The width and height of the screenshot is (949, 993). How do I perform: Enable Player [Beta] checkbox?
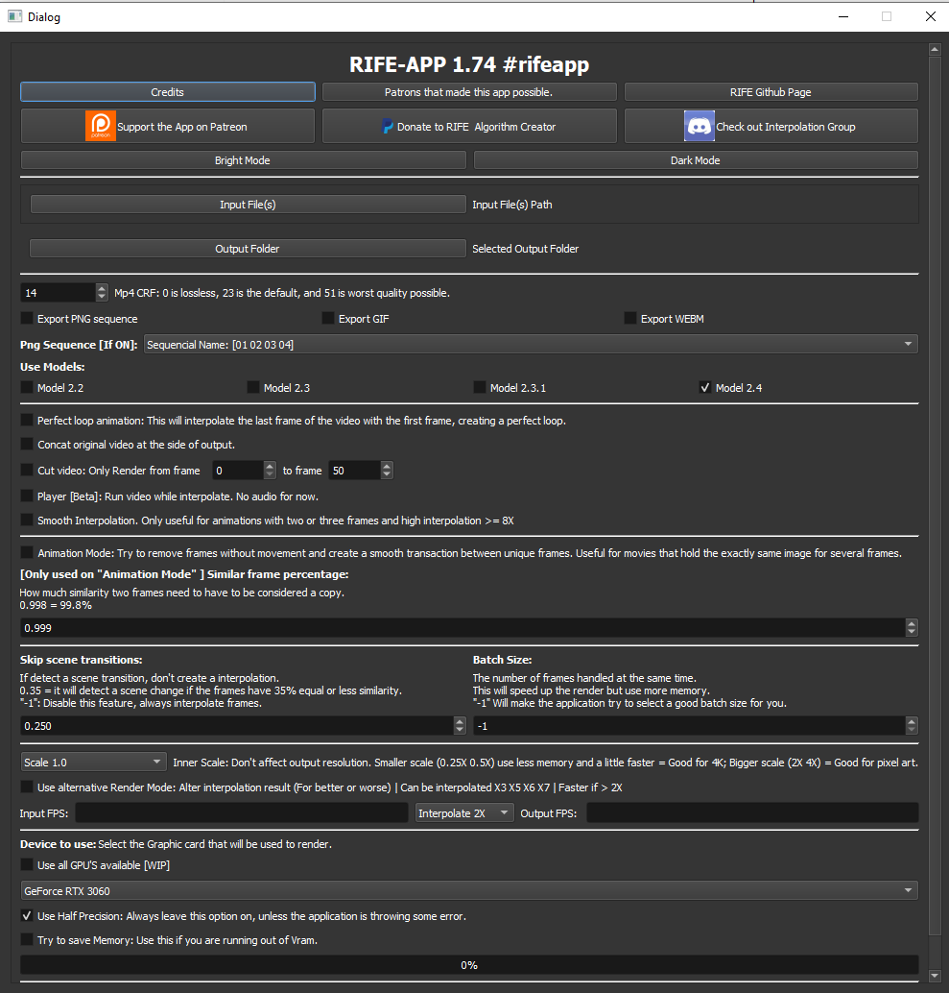[x=27, y=496]
